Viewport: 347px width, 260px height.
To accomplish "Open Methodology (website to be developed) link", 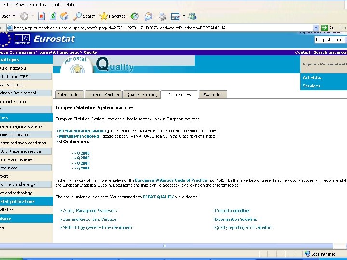I will point(97,227).
